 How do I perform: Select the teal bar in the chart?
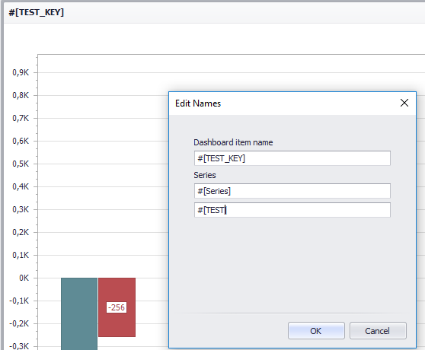tap(79, 313)
